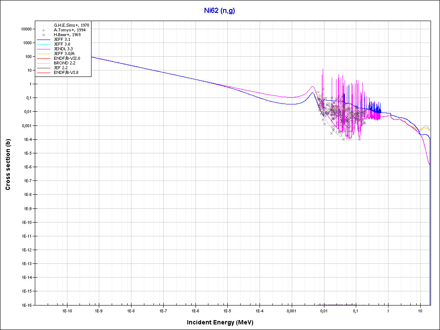This screenshot has height=330, width=440.
Task: Click the plus marker for A.Tomyo+, 1994
Action: click(x=44, y=30)
